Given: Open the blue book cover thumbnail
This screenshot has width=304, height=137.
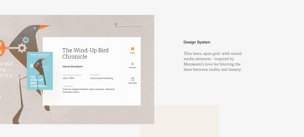Looking at the screenshot, I should coord(40,71).
